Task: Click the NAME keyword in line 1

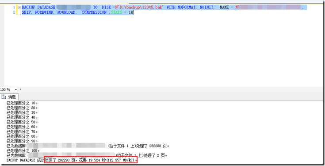Action: [224, 7]
